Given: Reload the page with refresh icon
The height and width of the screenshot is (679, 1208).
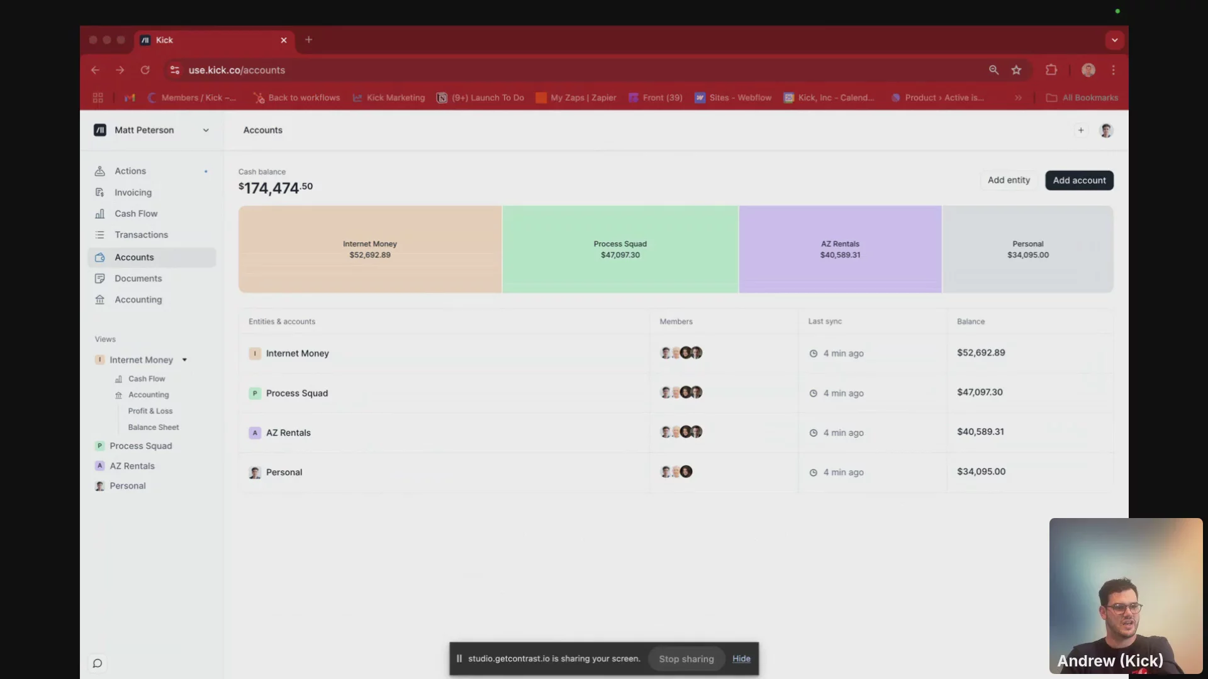Looking at the screenshot, I should coord(145,70).
